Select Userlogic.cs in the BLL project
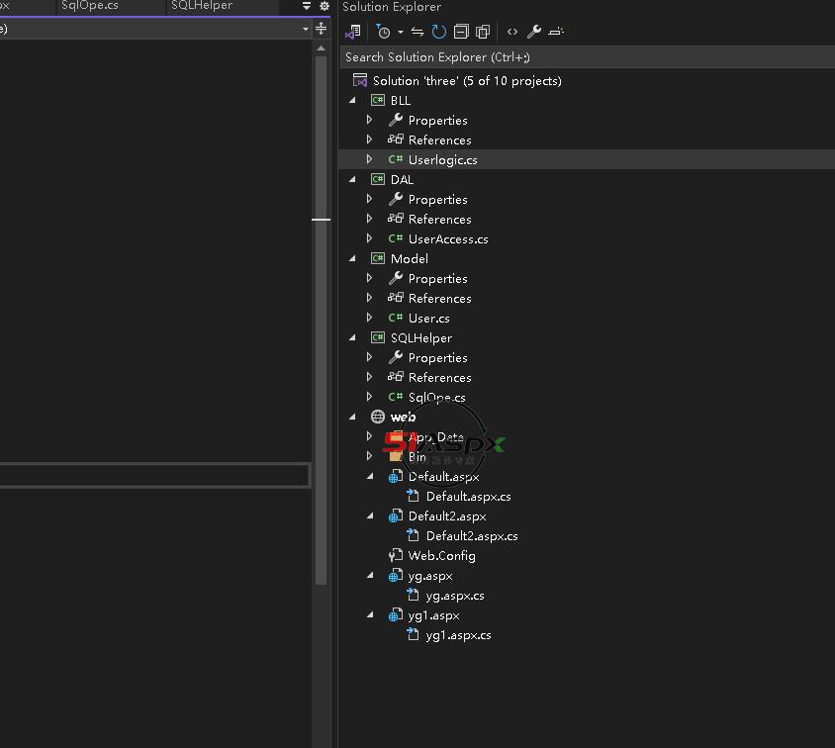835x748 pixels. point(442,160)
